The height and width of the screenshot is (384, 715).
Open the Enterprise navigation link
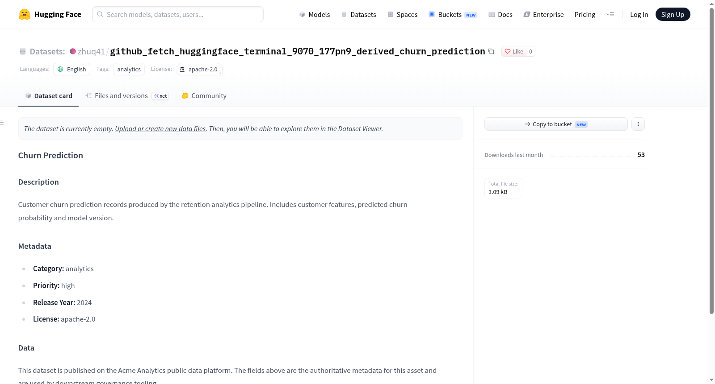544,14
